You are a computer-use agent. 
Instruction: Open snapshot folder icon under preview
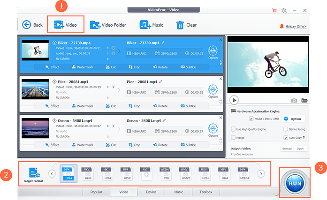coord(304,101)
